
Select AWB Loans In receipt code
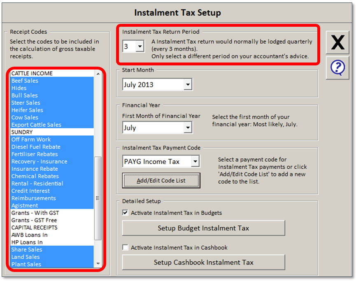(52, 235)
